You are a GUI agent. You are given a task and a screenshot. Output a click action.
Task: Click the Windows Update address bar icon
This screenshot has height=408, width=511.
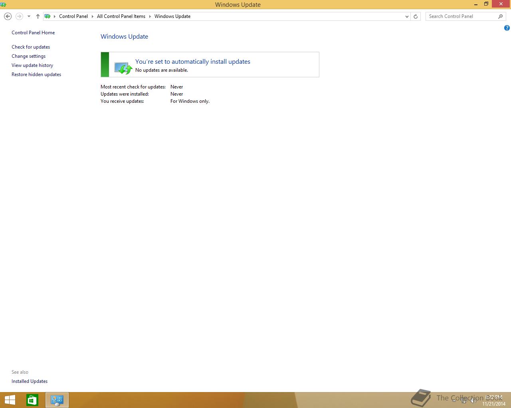(48, 16)
